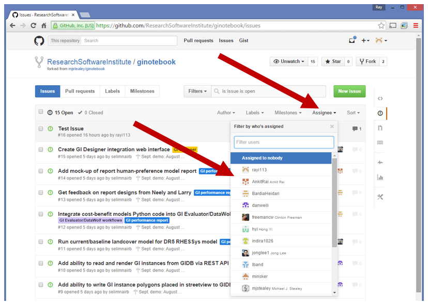The width and height of the screenshot is (428, 304).
Task: Fork the ginotebook repository
Action: [x=368, y=61]
